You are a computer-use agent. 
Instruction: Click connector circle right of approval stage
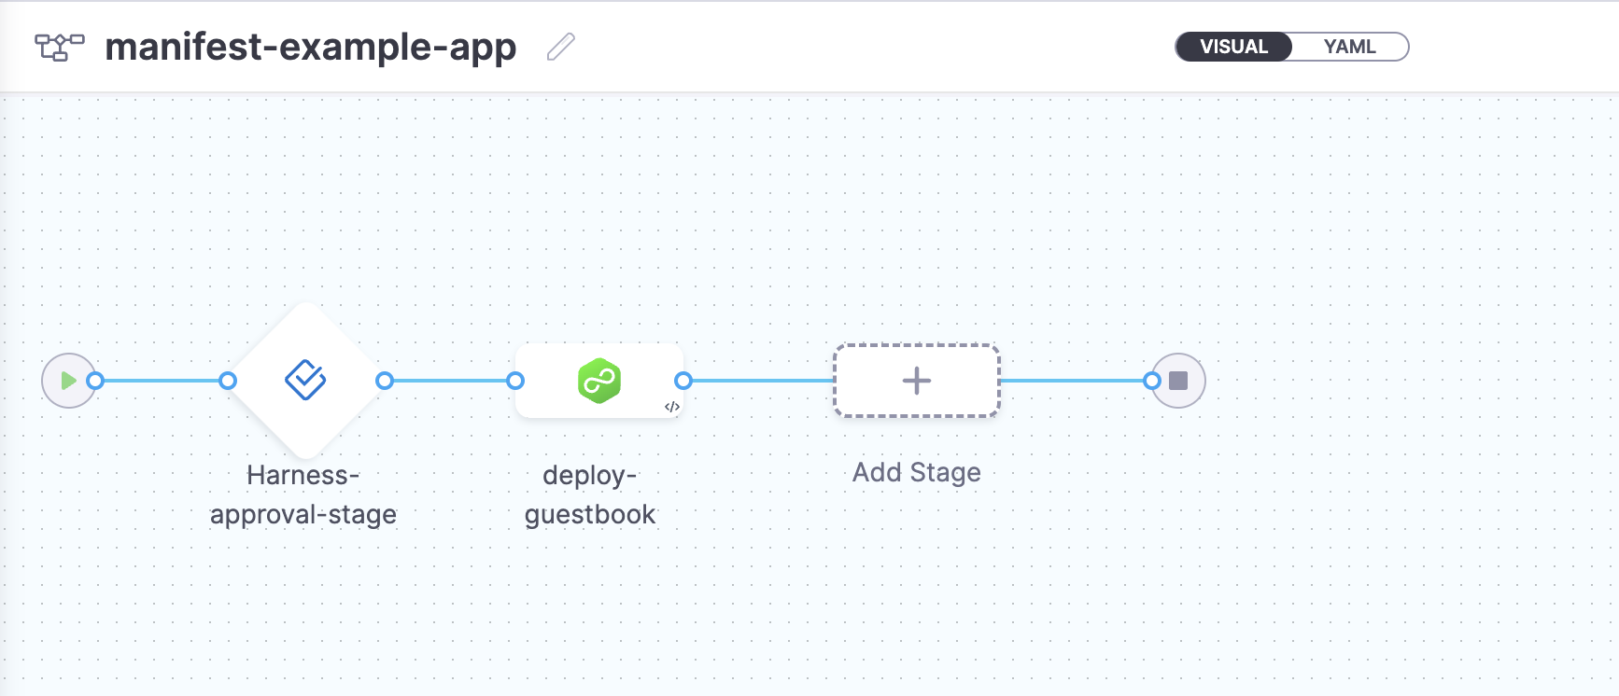(385, 381)
